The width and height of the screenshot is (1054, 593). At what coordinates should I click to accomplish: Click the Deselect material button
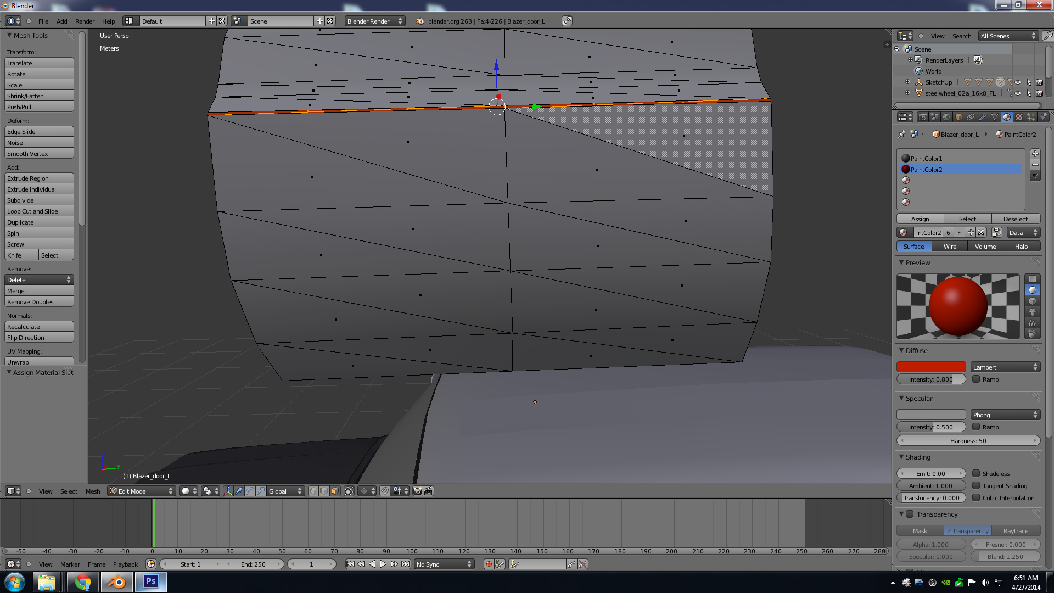point(1016,219)
